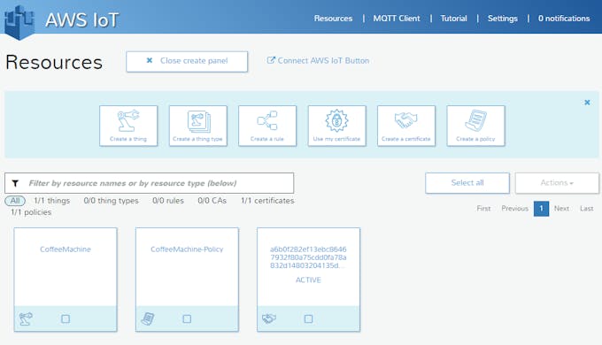Click the Create a certificate tile

(406, 126)
